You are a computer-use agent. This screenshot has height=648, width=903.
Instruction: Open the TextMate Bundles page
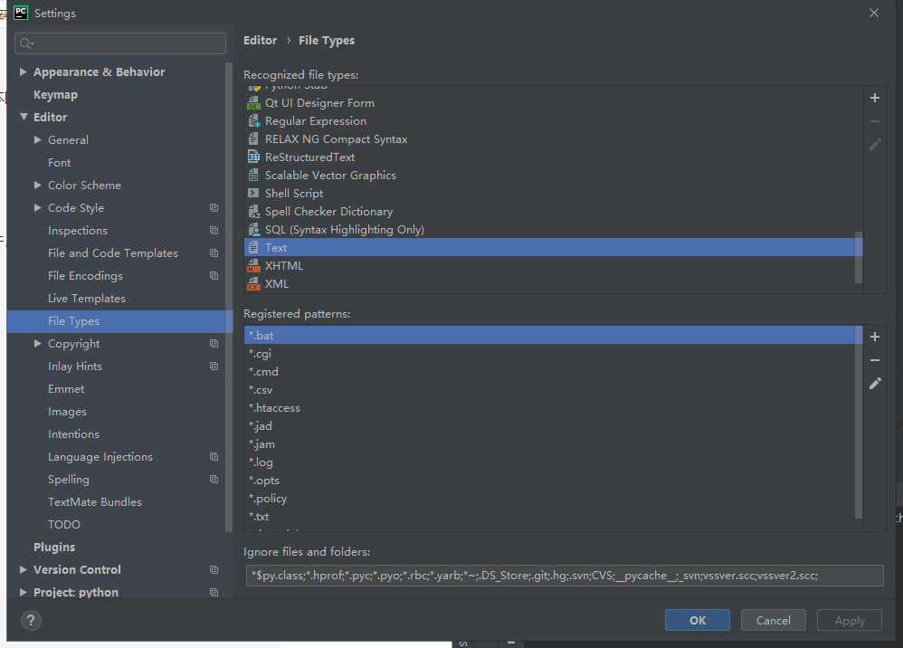[x=94, y=501]
